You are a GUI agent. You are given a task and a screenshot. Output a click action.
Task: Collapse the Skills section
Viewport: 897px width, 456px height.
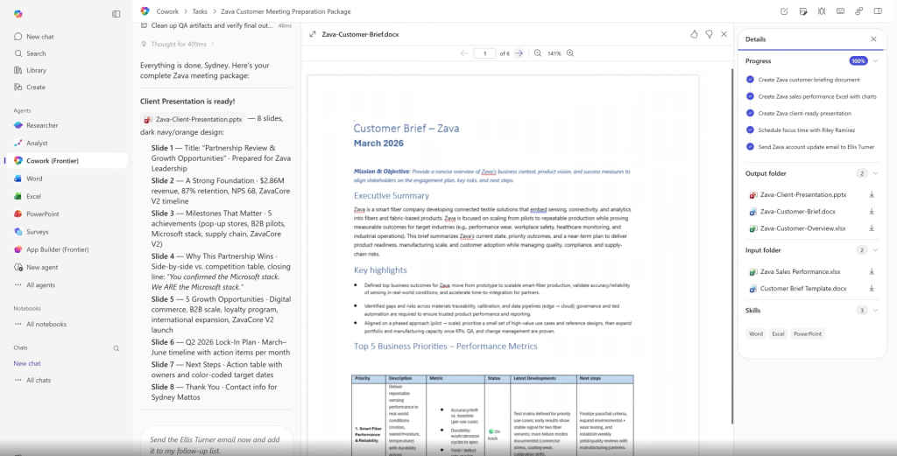875,310
